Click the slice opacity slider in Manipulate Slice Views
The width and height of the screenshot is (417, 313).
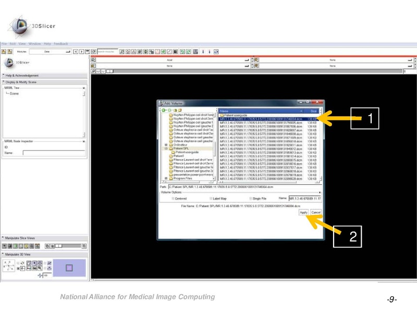click(x=68, y=246)
